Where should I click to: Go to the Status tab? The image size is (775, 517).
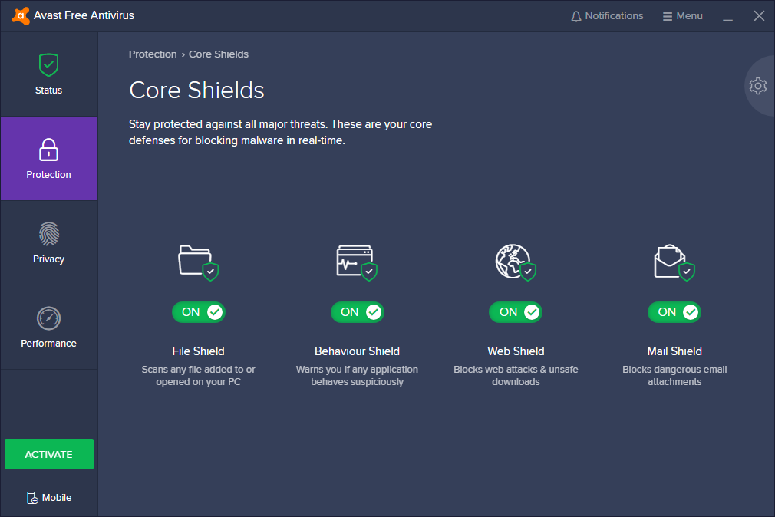pyautogui.click(x=49, y=74)
